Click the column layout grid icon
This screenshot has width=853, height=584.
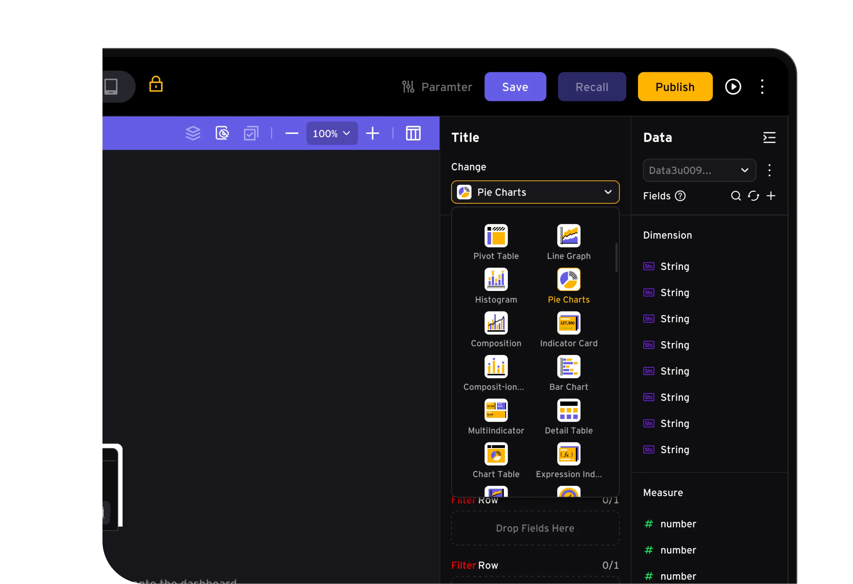[x=413, y=133]
